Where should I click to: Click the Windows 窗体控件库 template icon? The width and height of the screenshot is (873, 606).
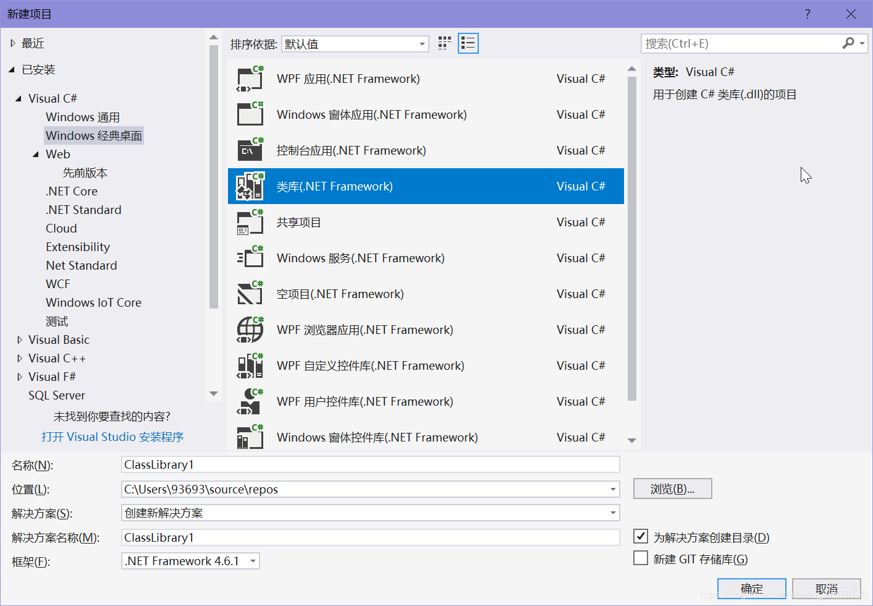click(x=250, y=437)
